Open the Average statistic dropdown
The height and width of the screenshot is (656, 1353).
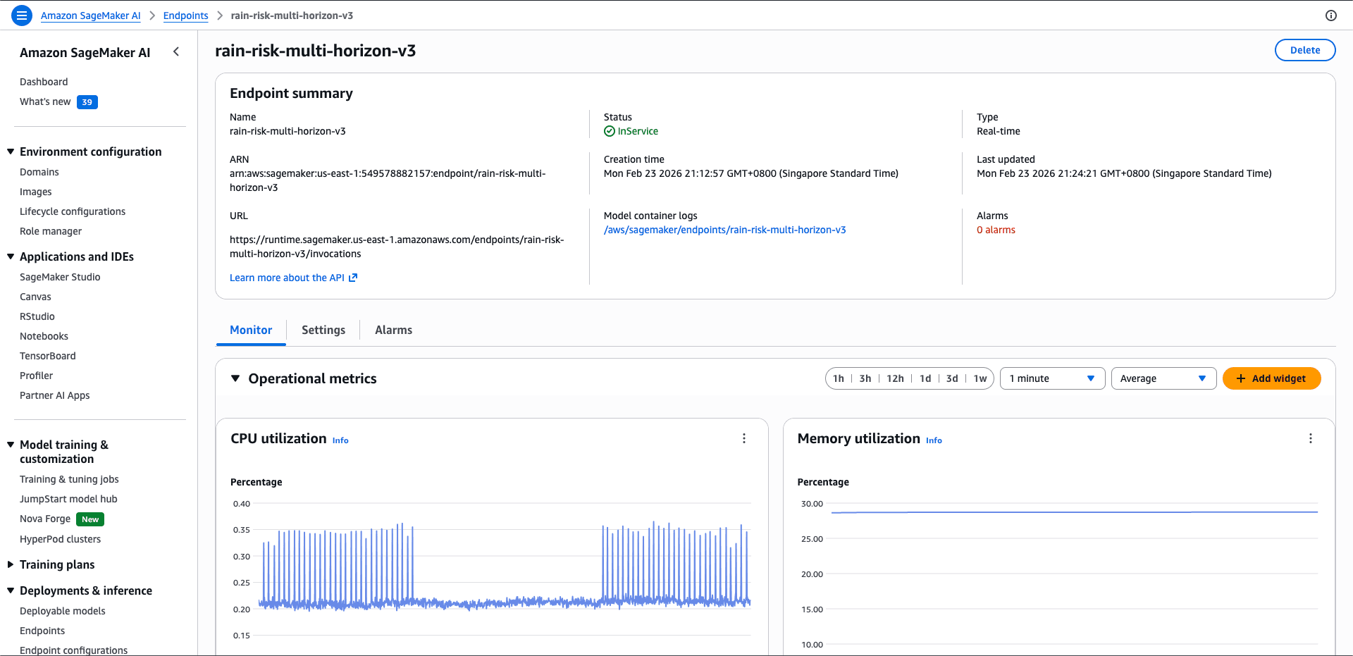1163,378
